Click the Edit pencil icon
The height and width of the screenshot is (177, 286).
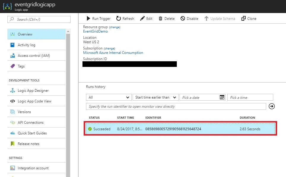(142, 18)
